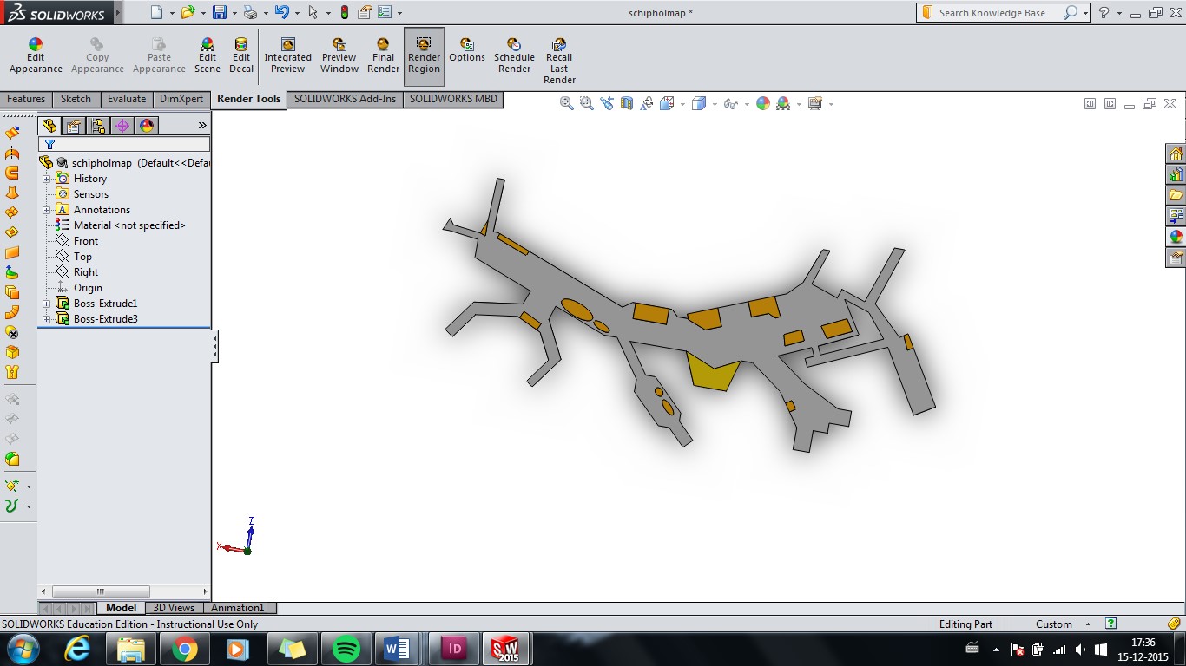The height and width of the screenshot is (666, 1186).
Task: Open the View Settings dropdown arrow
Action: click(x=831, y=104)
